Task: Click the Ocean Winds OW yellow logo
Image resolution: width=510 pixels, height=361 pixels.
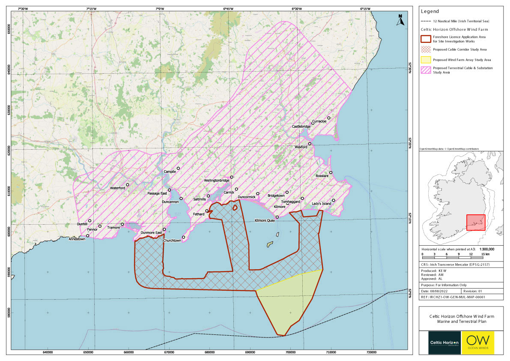Action: click(x=477, y=343)
